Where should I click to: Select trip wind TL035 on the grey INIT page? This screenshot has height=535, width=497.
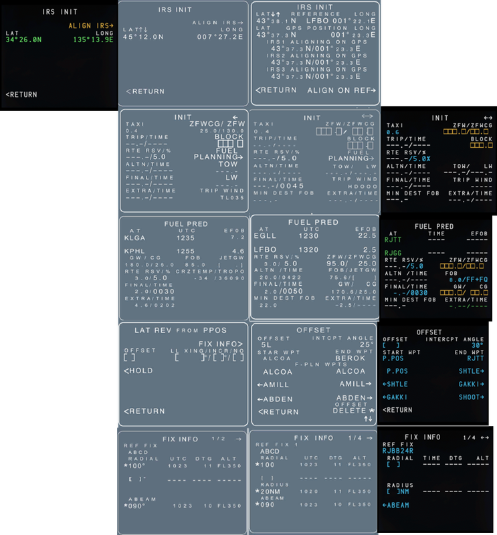click(x=232, y=197)
